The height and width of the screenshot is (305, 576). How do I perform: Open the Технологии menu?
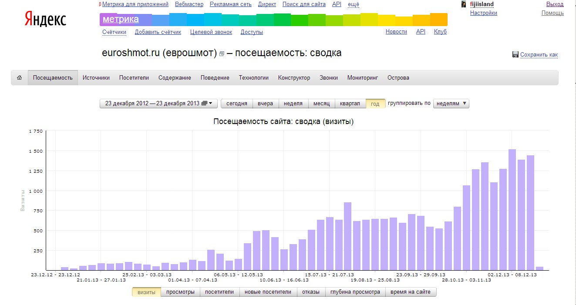pyautogui.click(x=254, y=78)
